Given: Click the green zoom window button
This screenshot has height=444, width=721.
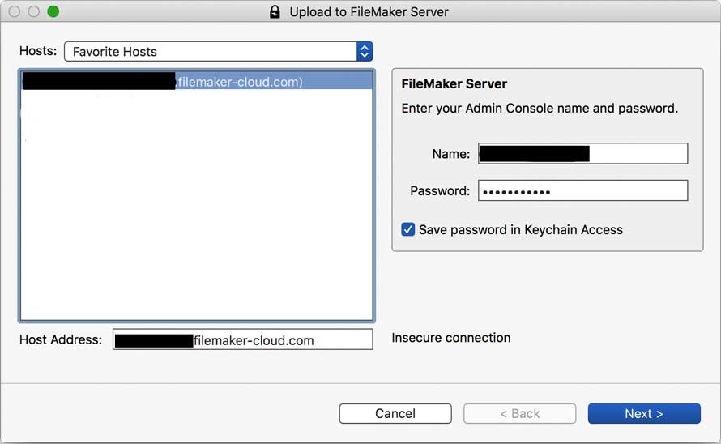Looking at the screenshot, I should click(53, 12).
